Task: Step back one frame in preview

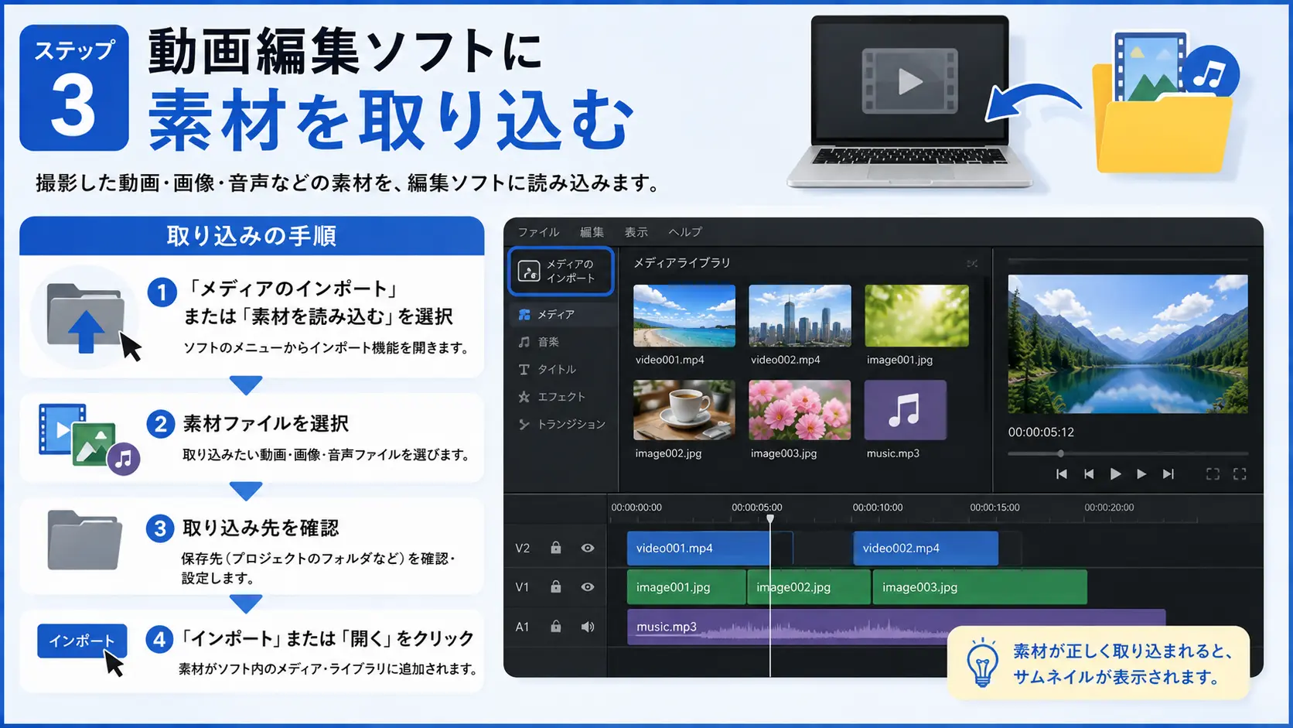Action: click(x=1089, y=474)
